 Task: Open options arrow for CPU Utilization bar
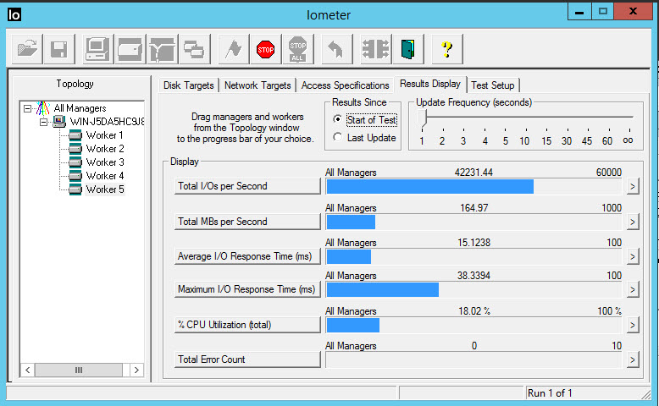633,325
